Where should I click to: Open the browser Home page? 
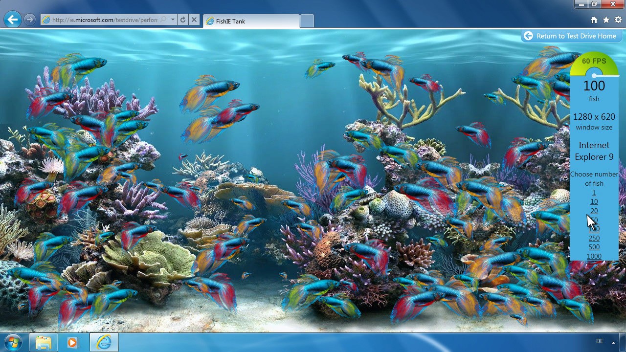594,20
